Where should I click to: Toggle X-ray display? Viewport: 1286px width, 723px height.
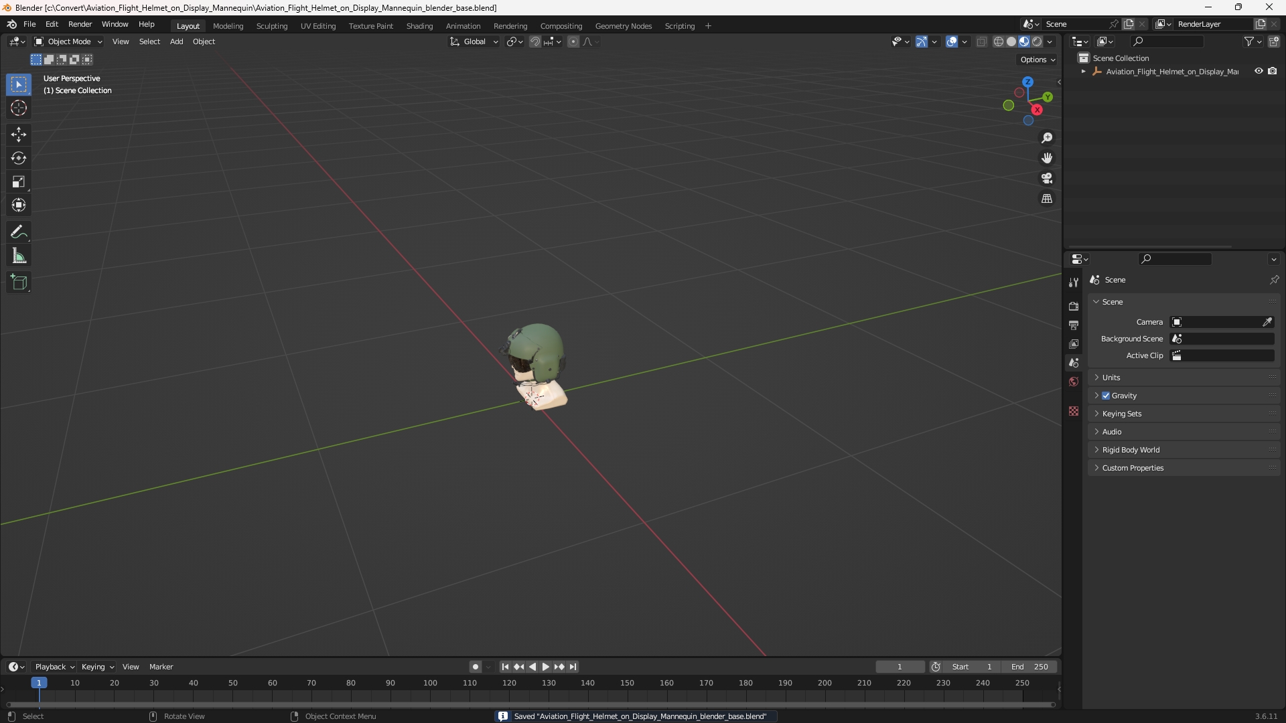[x=981, y=42]
